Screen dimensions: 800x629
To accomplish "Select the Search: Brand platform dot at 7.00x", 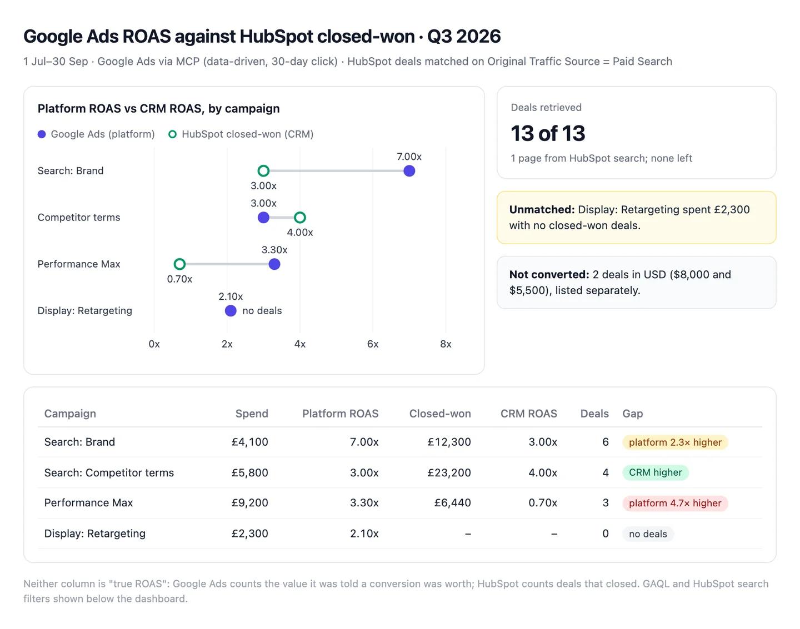I will point(409,171).
